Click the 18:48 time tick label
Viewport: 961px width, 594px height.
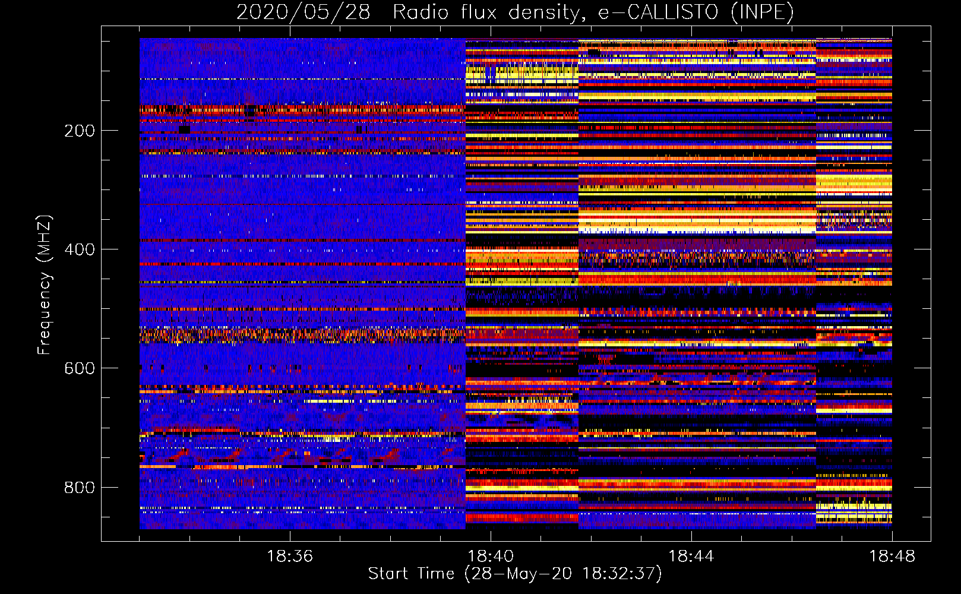(892, 556)
